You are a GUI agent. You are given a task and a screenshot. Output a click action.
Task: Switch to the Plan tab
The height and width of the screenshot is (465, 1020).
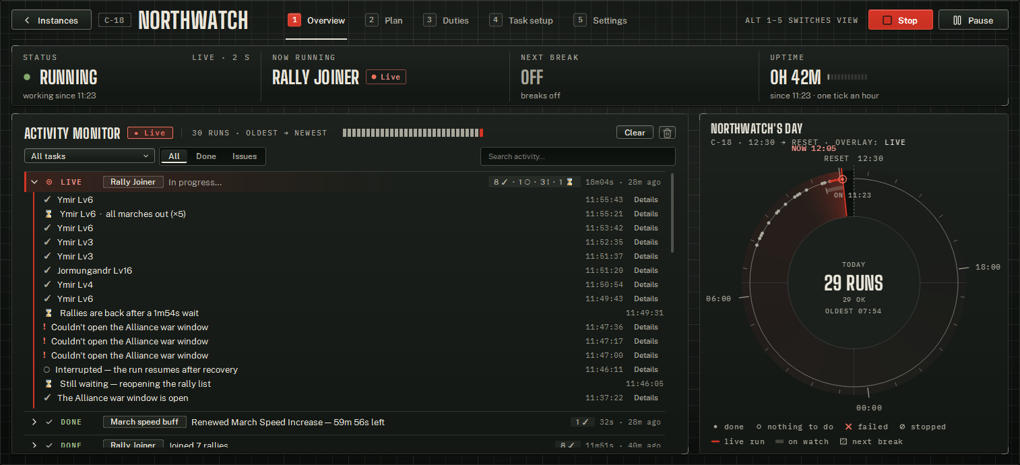tap(384, 20)
